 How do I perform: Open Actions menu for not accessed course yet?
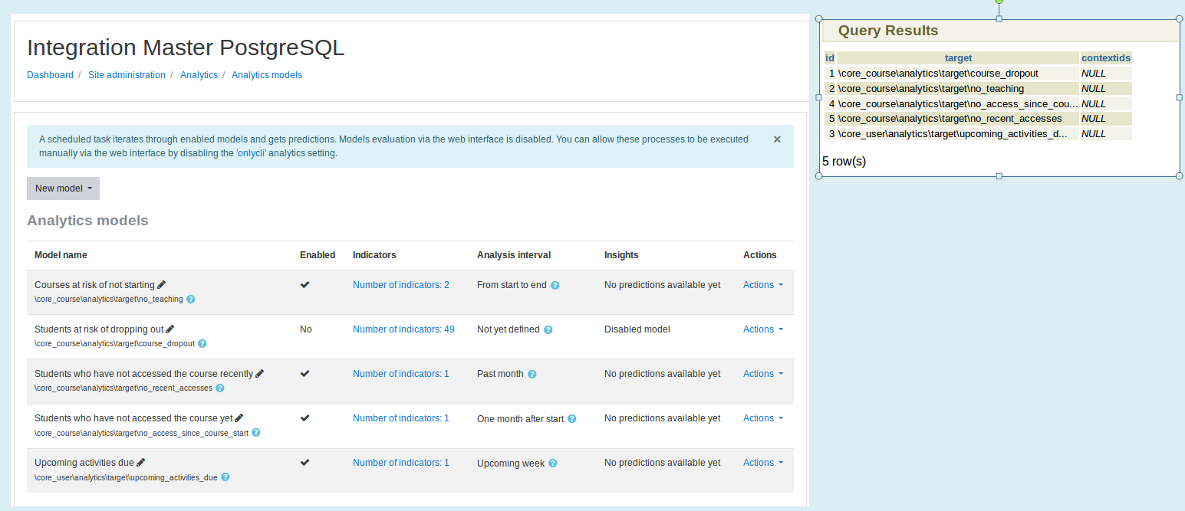point(763,418)
